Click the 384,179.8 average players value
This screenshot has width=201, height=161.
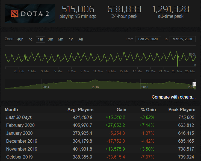82,141
